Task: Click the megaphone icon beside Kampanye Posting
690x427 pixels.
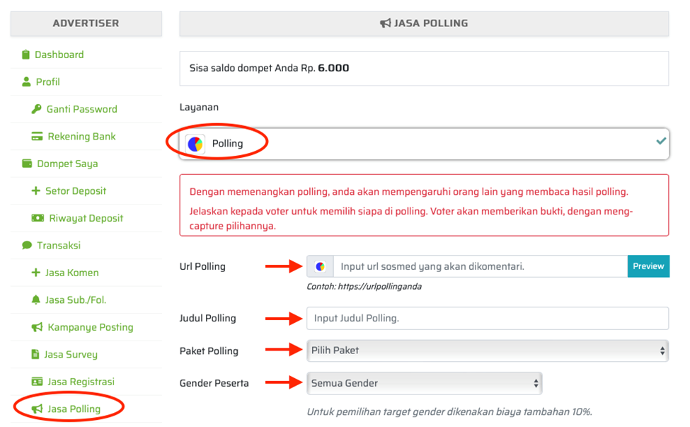Action: pyautogui.click(x=37, y=327)
